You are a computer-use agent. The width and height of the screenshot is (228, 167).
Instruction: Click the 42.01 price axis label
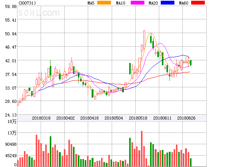11,61
